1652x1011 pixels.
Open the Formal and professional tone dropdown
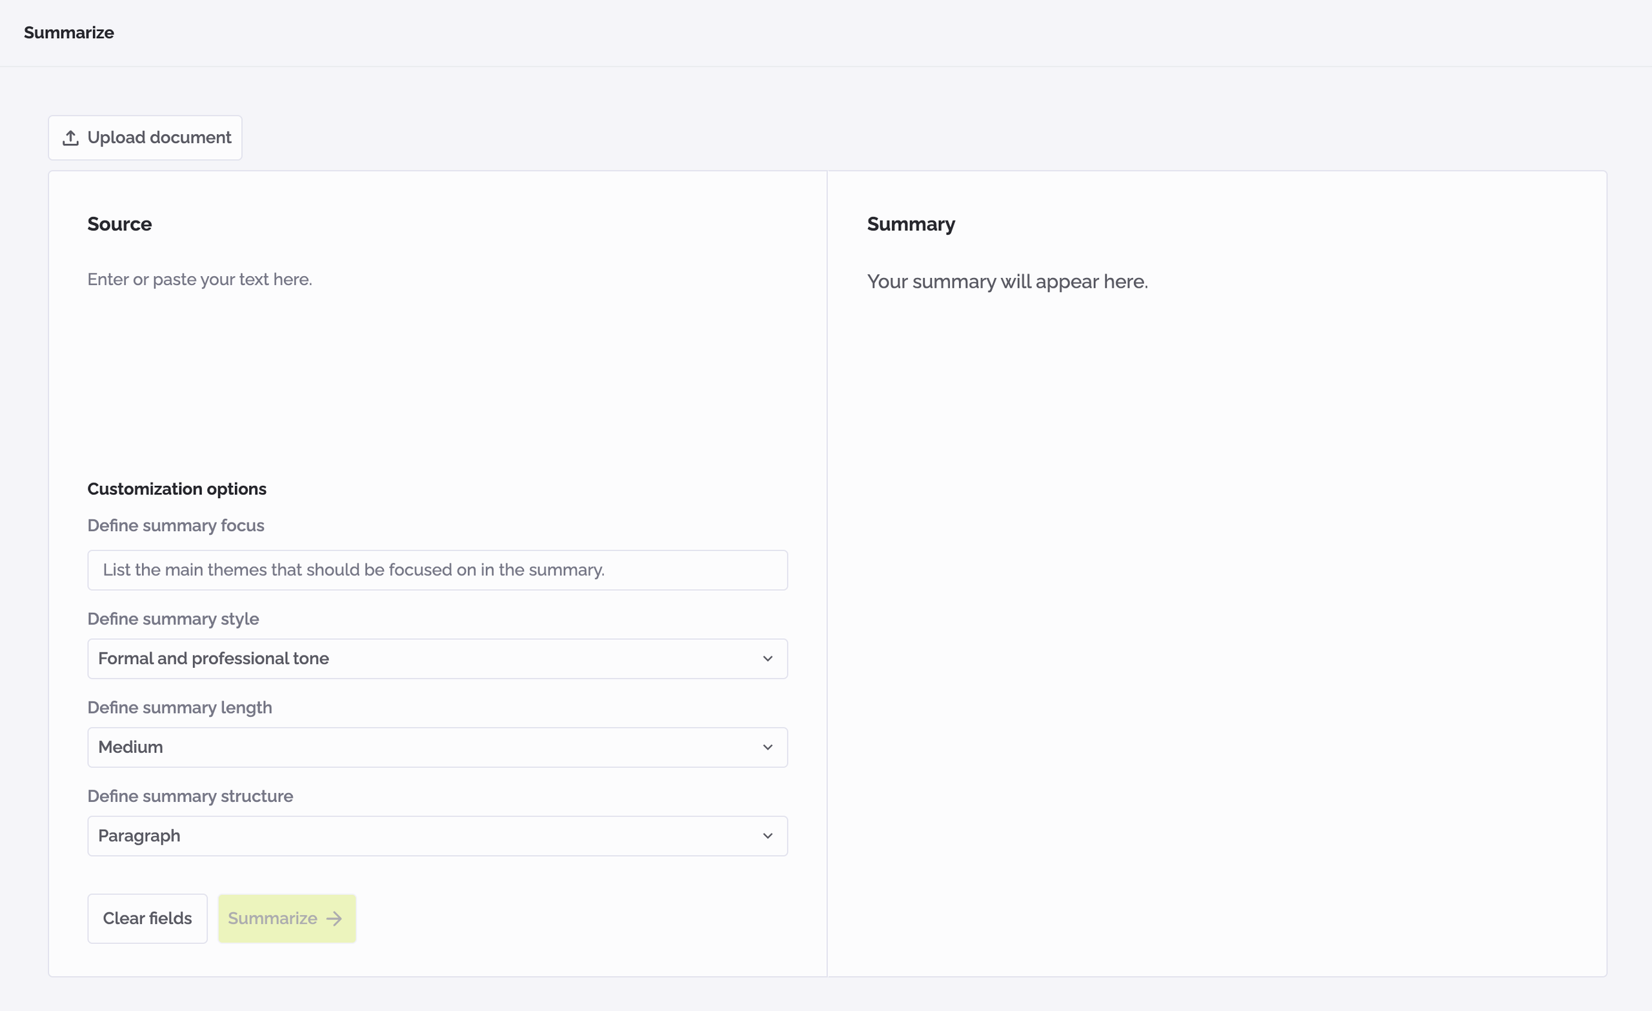[436, 658]
